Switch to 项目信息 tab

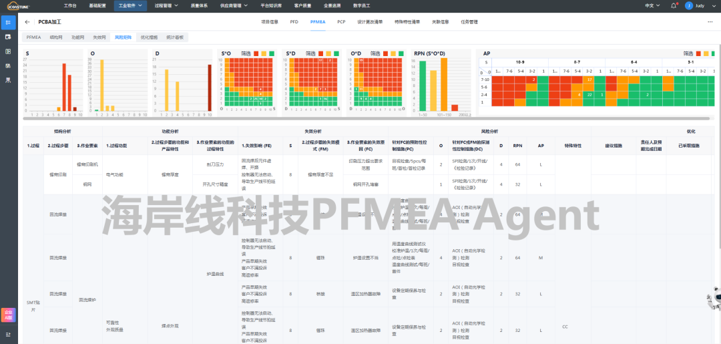(x=270, y=21)
